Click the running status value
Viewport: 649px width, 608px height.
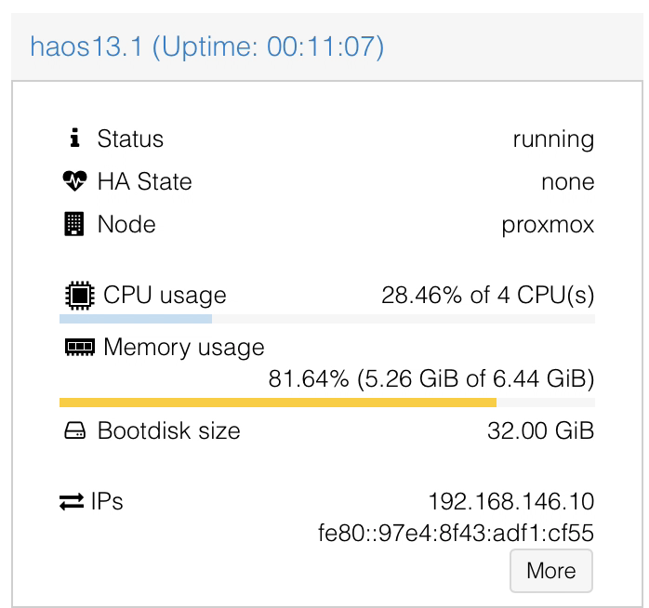[x=553, y=139]
